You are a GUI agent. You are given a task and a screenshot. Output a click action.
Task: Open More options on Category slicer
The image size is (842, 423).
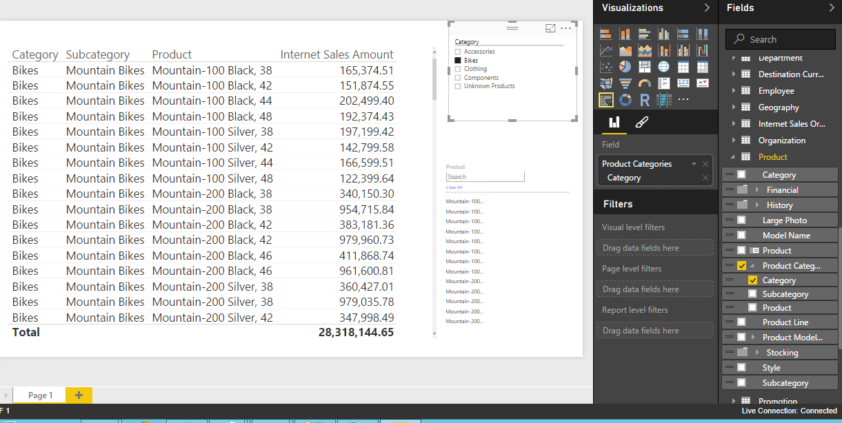tap(566, 28)
